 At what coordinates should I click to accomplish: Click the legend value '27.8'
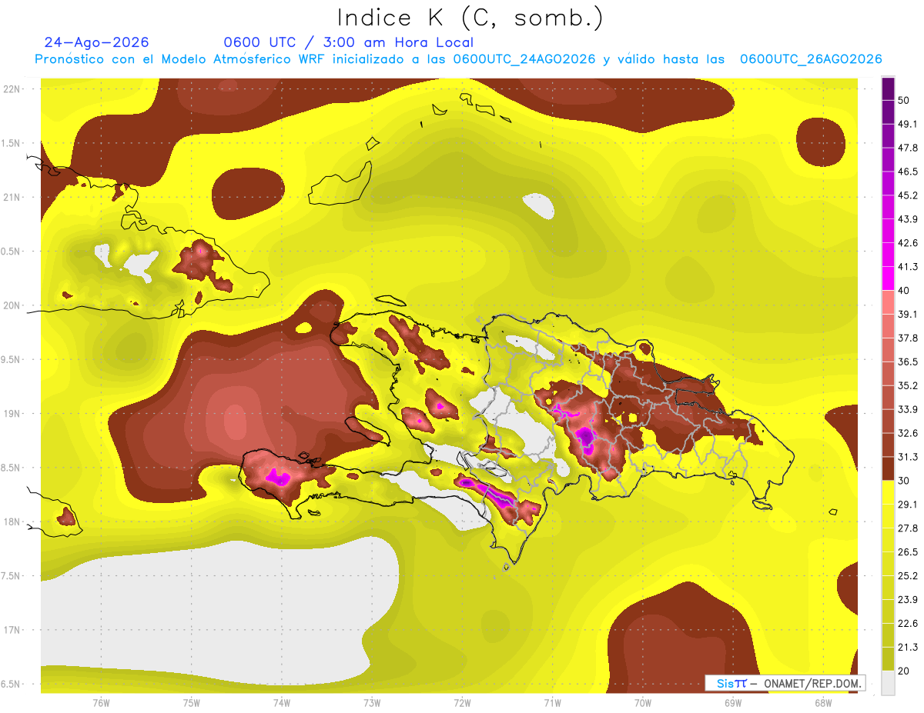coord(908,528)
